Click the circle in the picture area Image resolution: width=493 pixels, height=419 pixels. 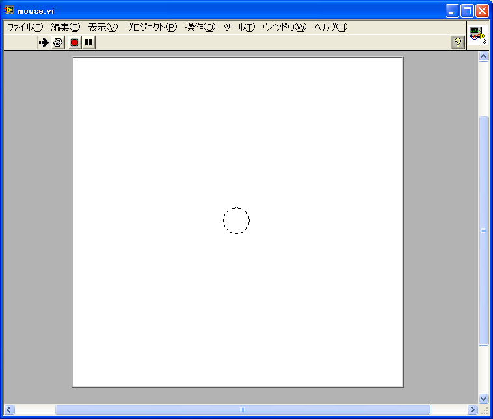click(237, 220)
